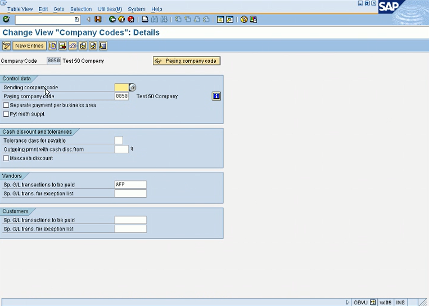Click the status bar system selection icon

pyautogui.click(x=373, y=302)
